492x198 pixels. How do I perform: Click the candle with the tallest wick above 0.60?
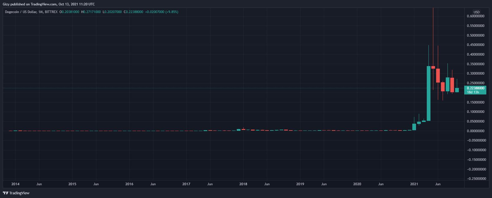(x=433, y=67)
